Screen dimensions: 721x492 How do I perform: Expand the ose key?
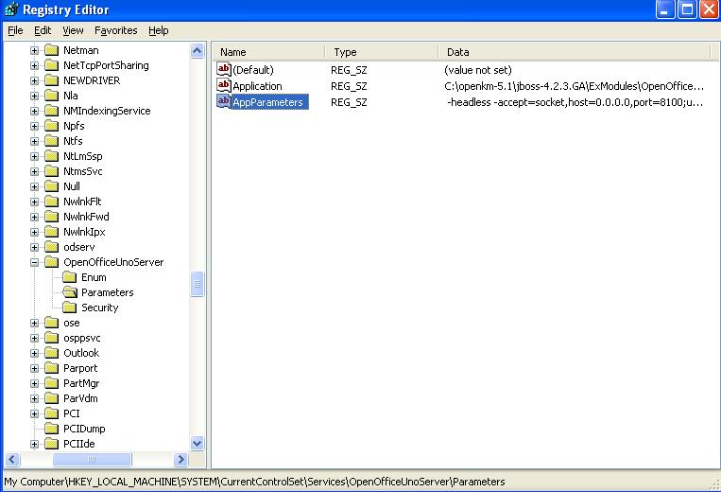(x=34, y=323)
